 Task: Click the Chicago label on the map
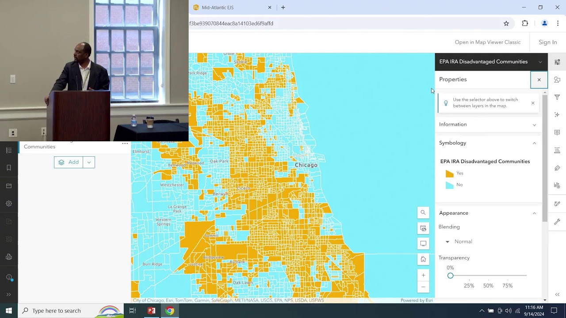[x=306, y=165]
